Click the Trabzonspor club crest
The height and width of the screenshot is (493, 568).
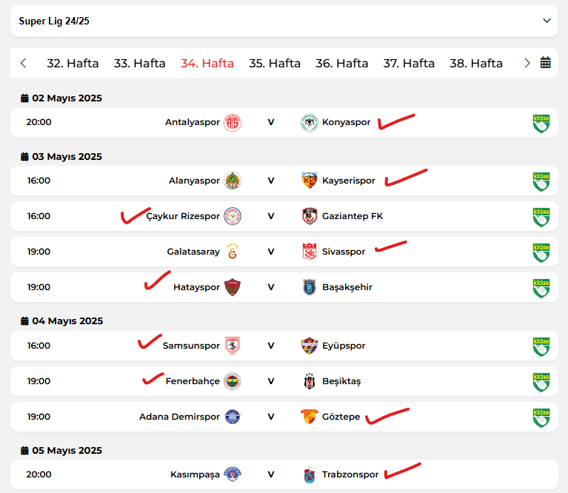click(x=309, y=474)
